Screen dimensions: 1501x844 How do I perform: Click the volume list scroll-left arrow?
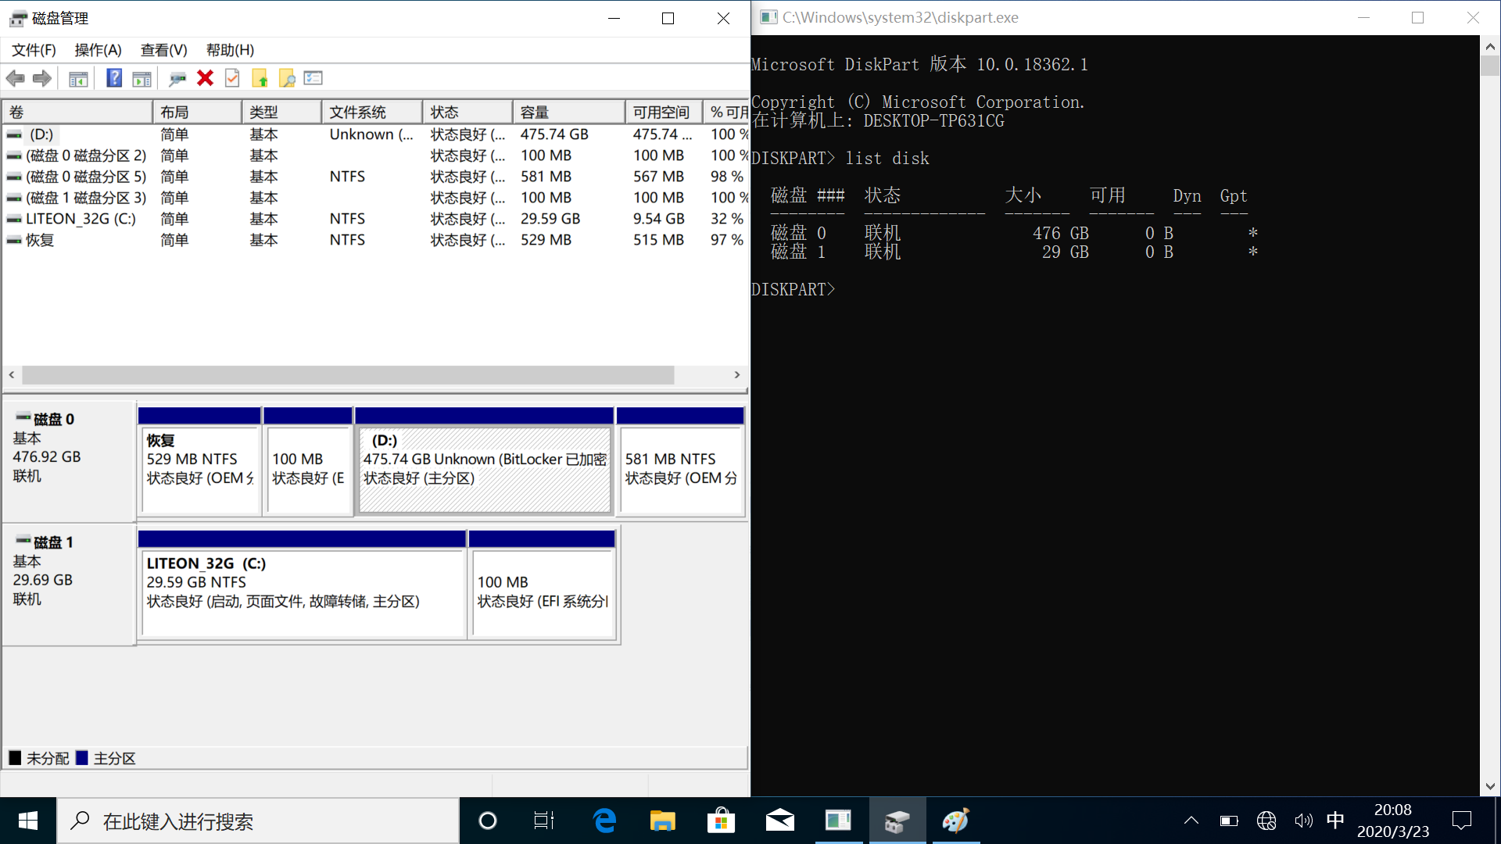12,375
